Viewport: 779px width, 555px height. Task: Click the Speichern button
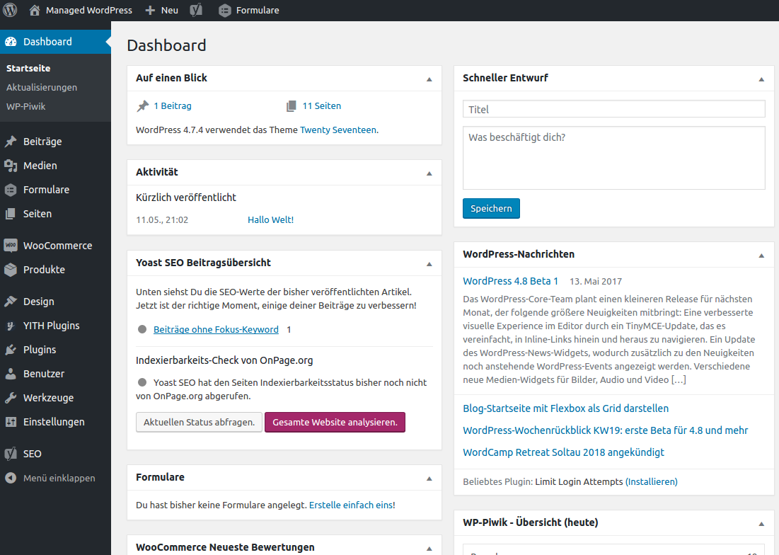(x=491, y=209)
